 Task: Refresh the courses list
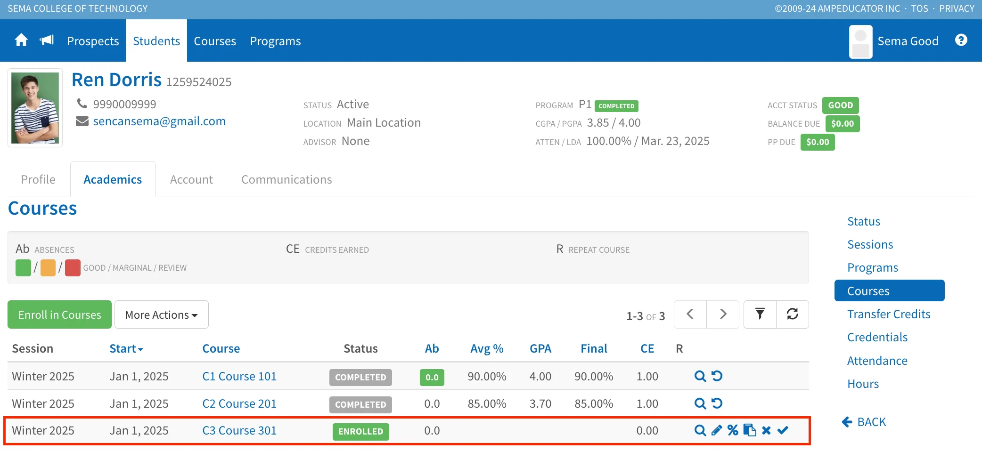(x=793, y=314)
